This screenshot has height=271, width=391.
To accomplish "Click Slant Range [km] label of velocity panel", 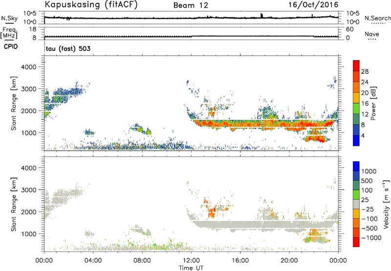I will point(14,204).
